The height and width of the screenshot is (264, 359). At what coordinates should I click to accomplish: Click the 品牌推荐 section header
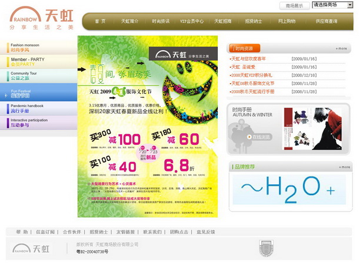click(x=244, y=167)
